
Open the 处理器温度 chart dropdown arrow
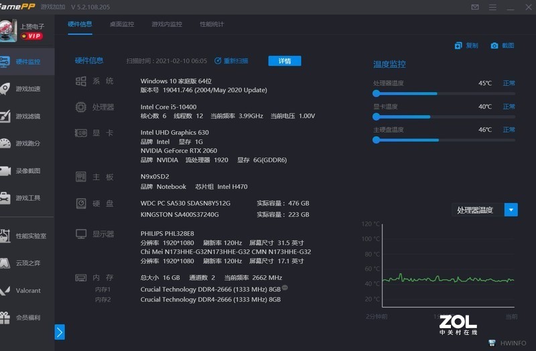(511, 210)
